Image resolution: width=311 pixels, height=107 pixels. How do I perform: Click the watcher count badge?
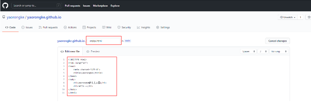click(300, 17)
